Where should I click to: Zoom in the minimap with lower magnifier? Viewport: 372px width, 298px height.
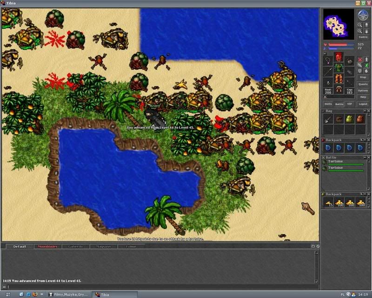[360, 31]
